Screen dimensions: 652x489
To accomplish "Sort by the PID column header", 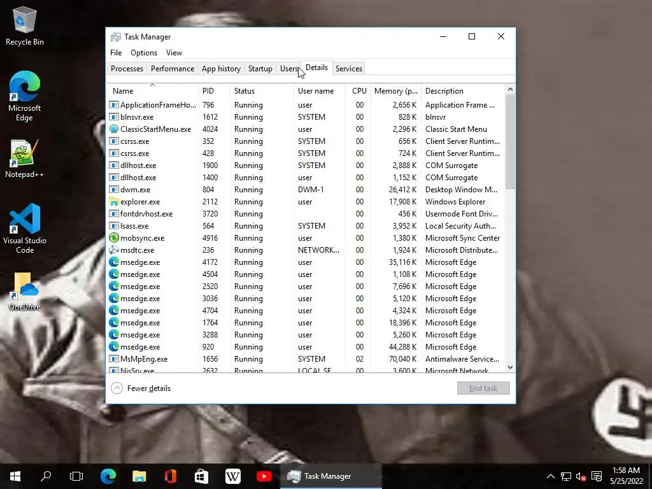I will (214, 91).
